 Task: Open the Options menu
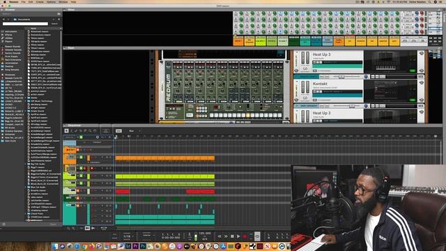(x=51, y=1)
